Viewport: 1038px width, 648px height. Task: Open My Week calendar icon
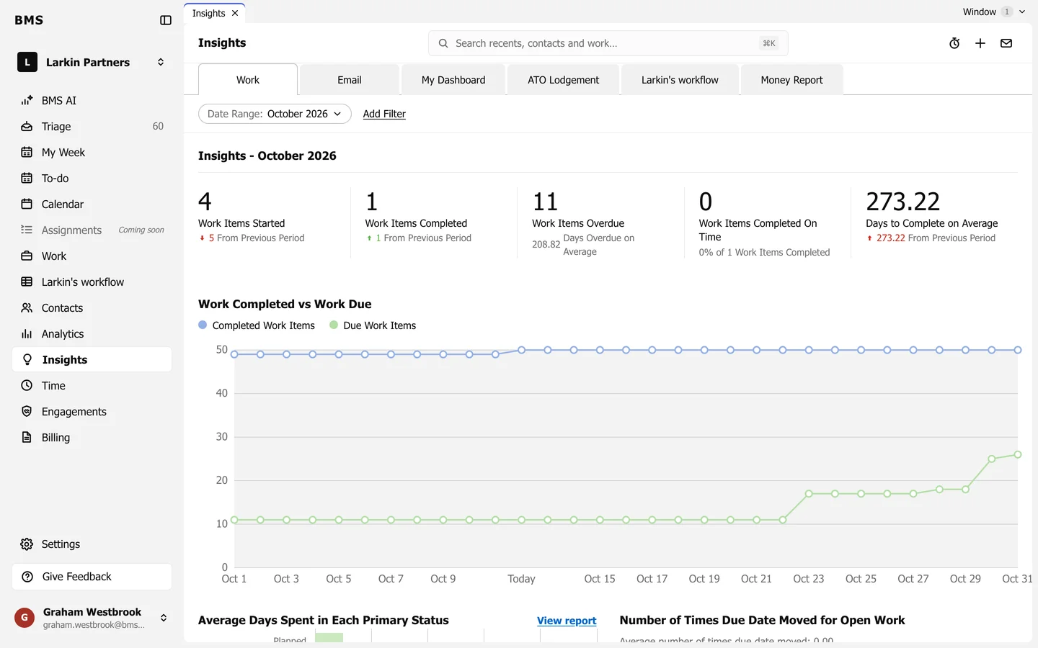pos(27,153)
